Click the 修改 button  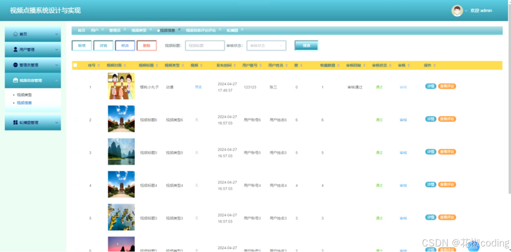(125, 46)
